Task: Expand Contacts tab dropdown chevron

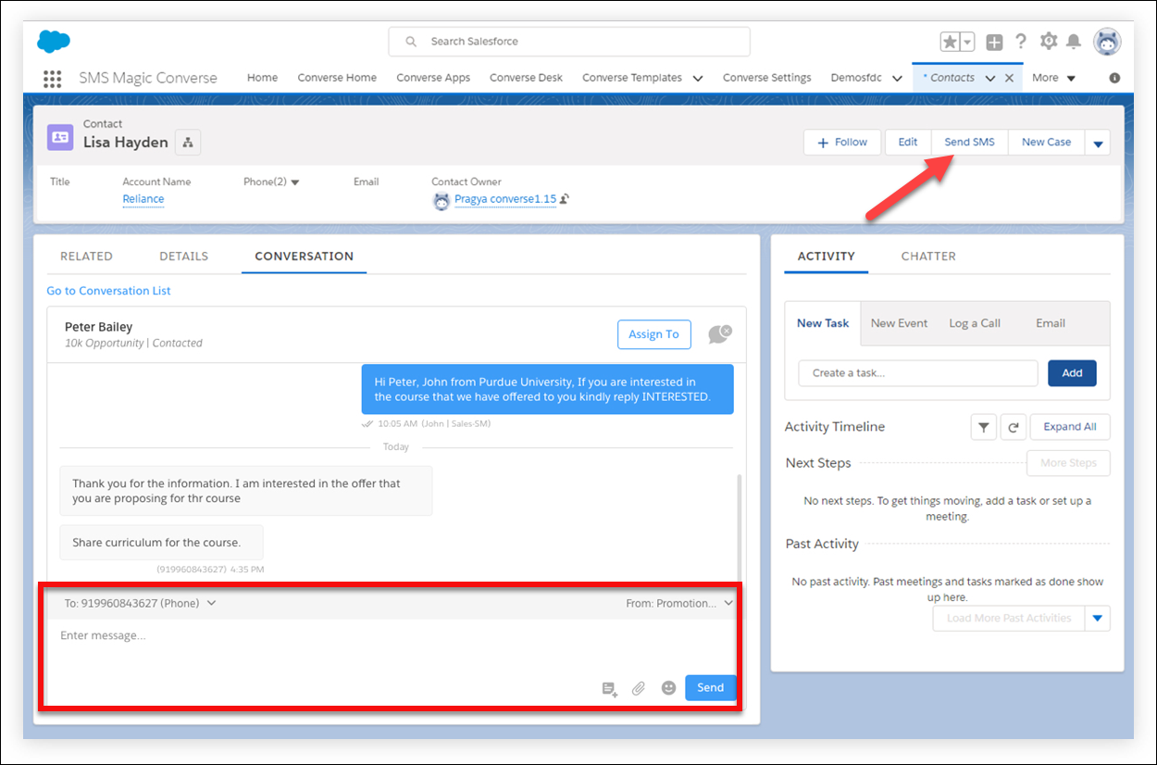Action: click(990, 79)
